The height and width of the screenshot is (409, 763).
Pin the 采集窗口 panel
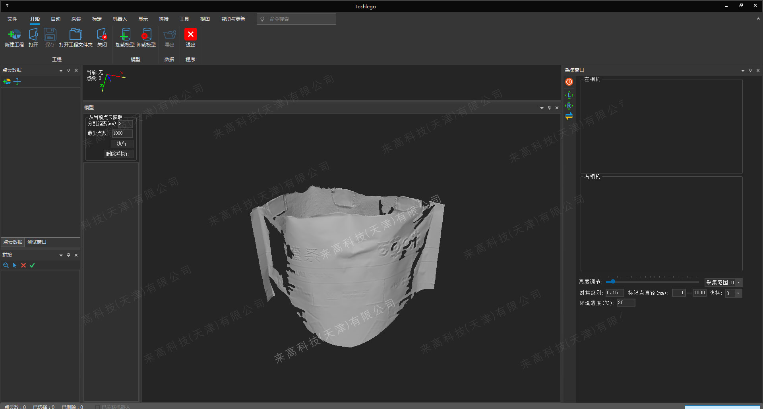click(750, 70)
